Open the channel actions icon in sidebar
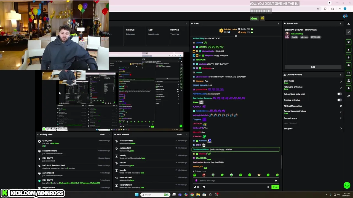The image size is (353, 198). [x=349, y=81]
